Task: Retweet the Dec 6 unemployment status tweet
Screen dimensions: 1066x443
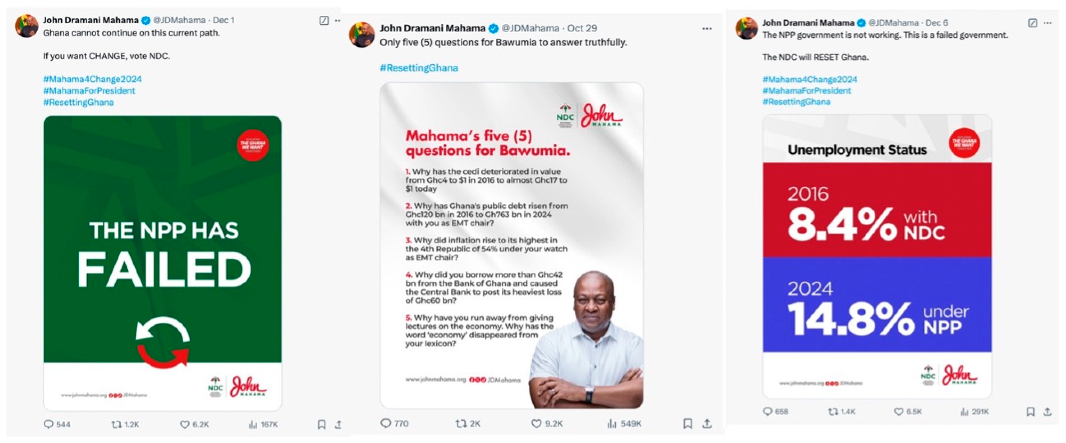Action: [x=833, y=412]
